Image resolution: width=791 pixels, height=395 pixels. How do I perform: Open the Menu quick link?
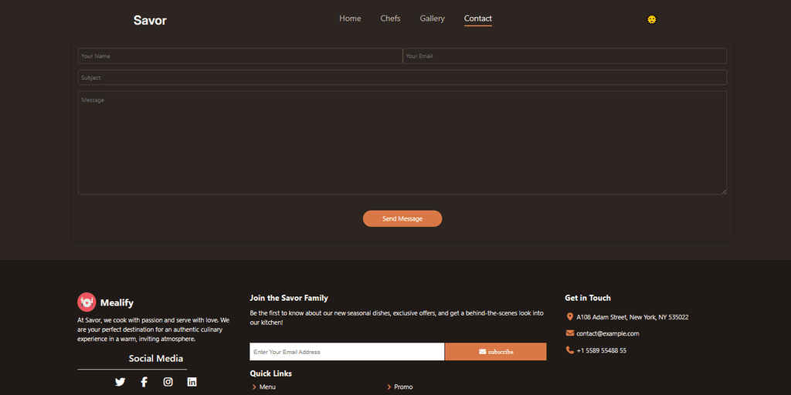pos(267,387)
